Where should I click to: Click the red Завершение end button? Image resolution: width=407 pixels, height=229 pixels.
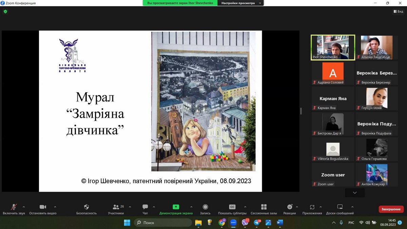coord(391,209)
